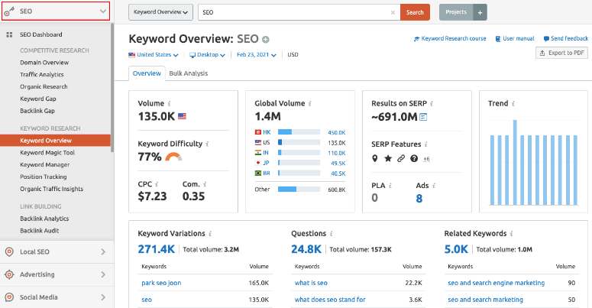Open Traffic Analytics in sidebar

(x=42, y=74)
